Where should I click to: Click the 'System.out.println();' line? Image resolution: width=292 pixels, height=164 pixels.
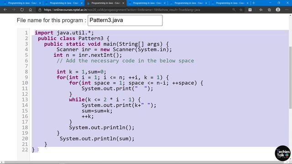coord(102,128)
